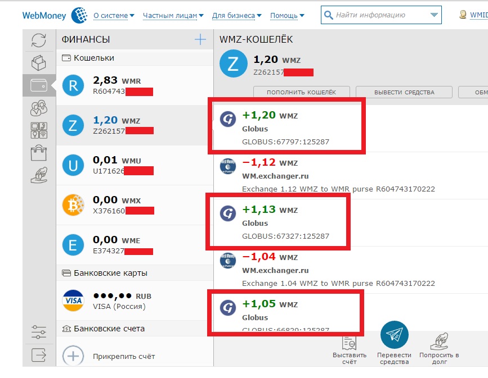
Task: Click the VISA (Россия) card label
Action: [x=119, y=307]
